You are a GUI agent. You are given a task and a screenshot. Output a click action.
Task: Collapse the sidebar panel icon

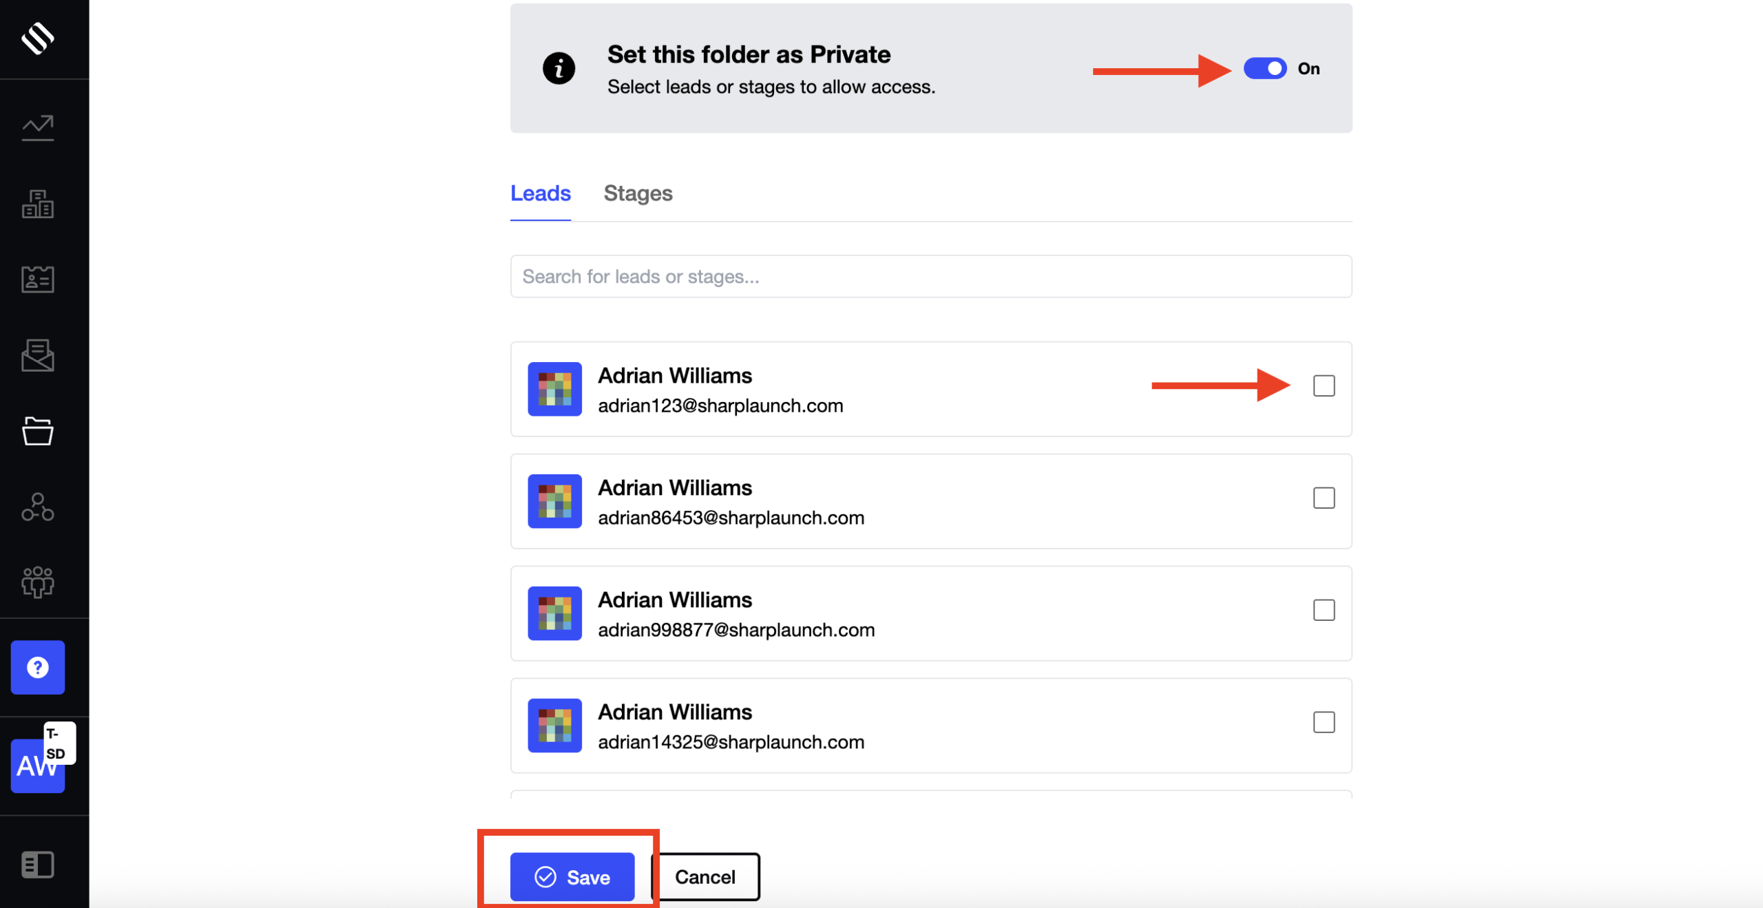(x=38, y=865)
